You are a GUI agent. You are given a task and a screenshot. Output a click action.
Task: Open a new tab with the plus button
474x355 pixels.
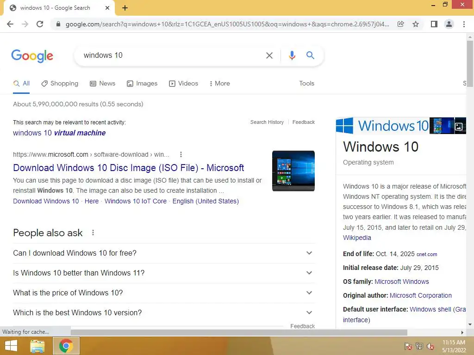[125, 8]
